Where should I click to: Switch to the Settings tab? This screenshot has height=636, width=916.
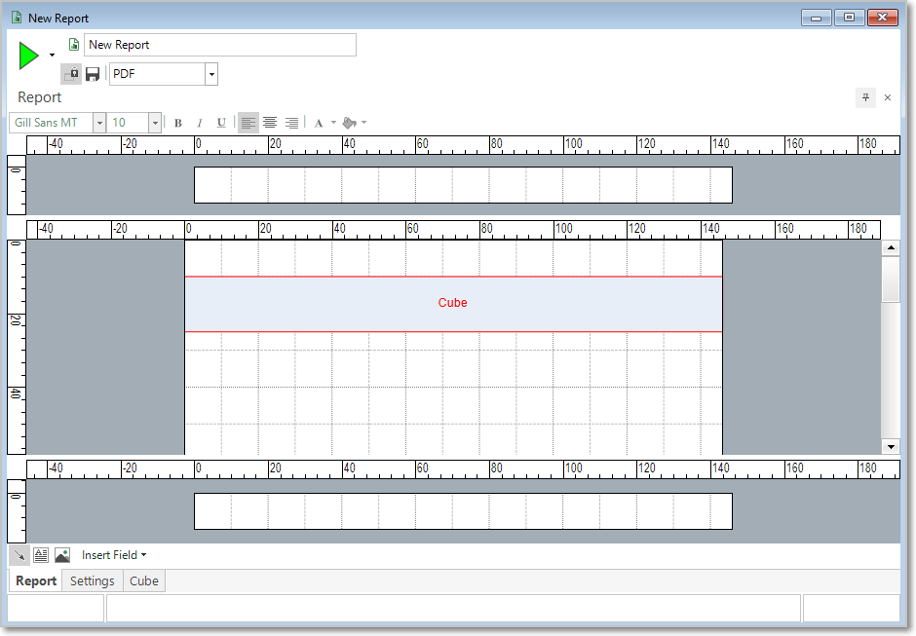[x=93, y=581]
